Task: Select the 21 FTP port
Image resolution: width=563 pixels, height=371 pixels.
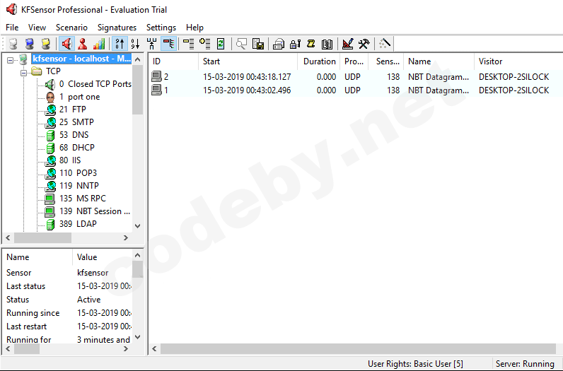Action: (x=73, y=110)
